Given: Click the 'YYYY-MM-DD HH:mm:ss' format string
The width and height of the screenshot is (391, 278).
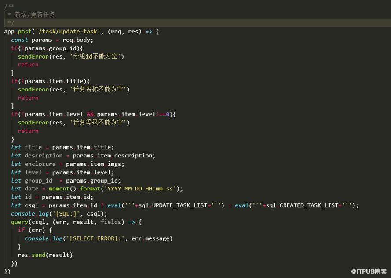Looking at the screenshot, I should [140, 189].
